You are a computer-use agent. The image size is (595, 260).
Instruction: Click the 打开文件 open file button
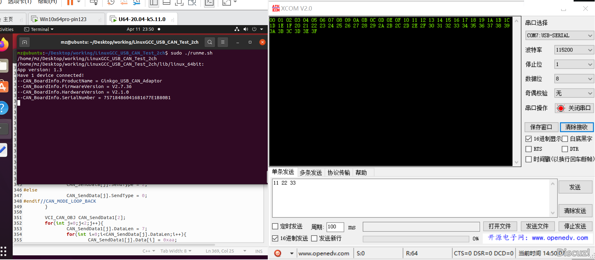point(500,226)
